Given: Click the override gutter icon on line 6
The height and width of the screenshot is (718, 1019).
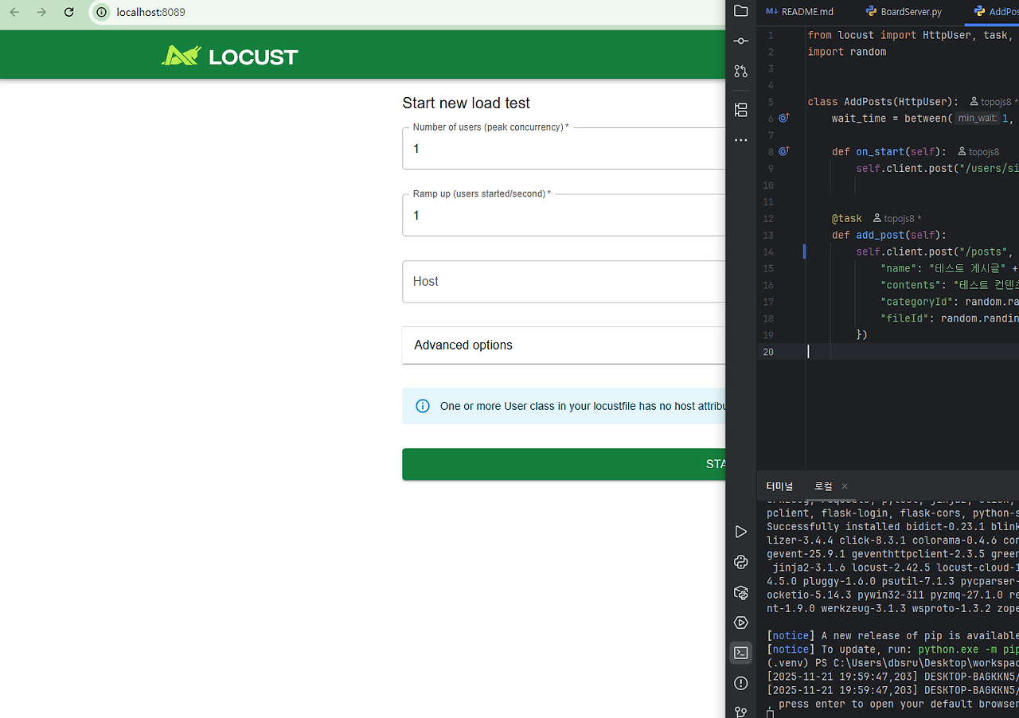Looking at the screenshot, I should click(783, 118).
